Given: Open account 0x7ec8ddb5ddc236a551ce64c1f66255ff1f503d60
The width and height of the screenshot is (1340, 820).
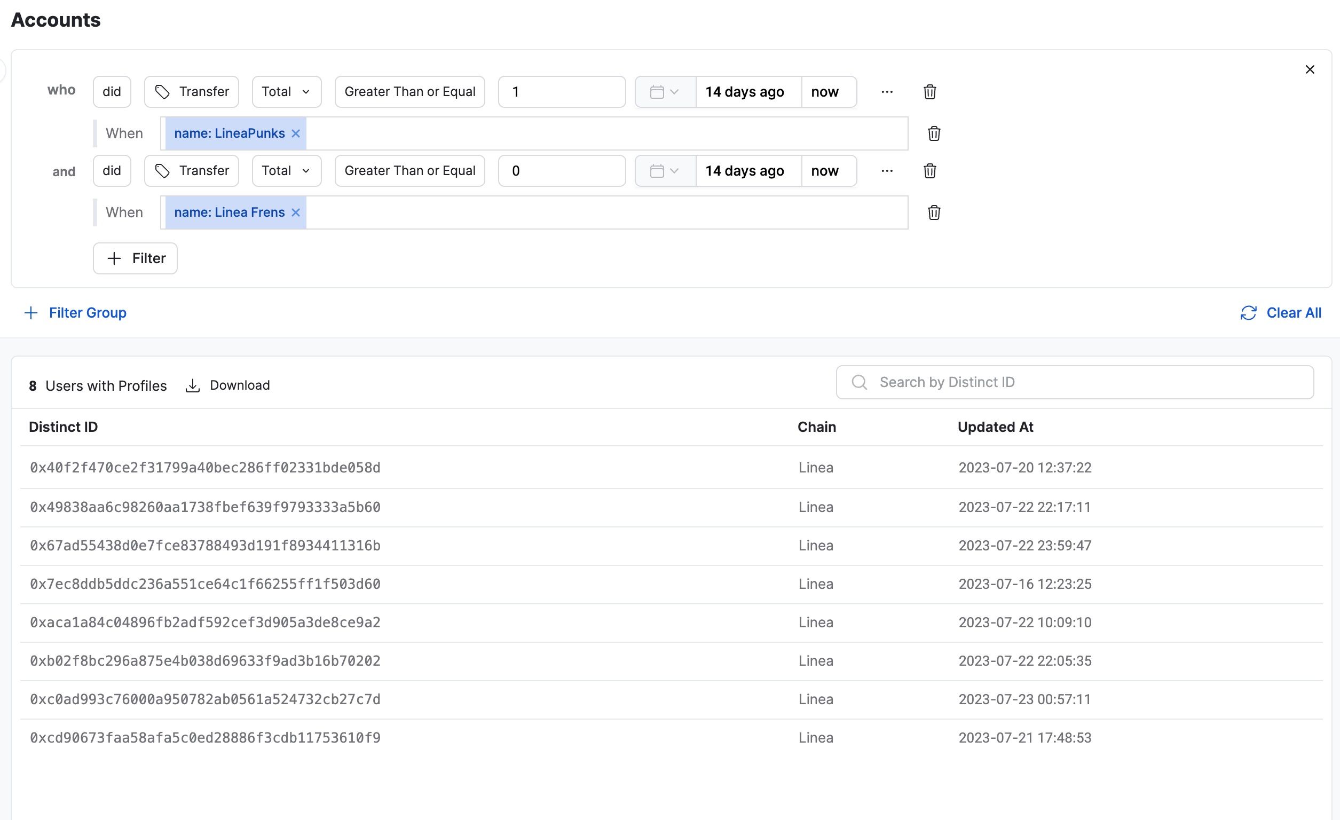Looking at the screenshot, I should tap(205, 584).
